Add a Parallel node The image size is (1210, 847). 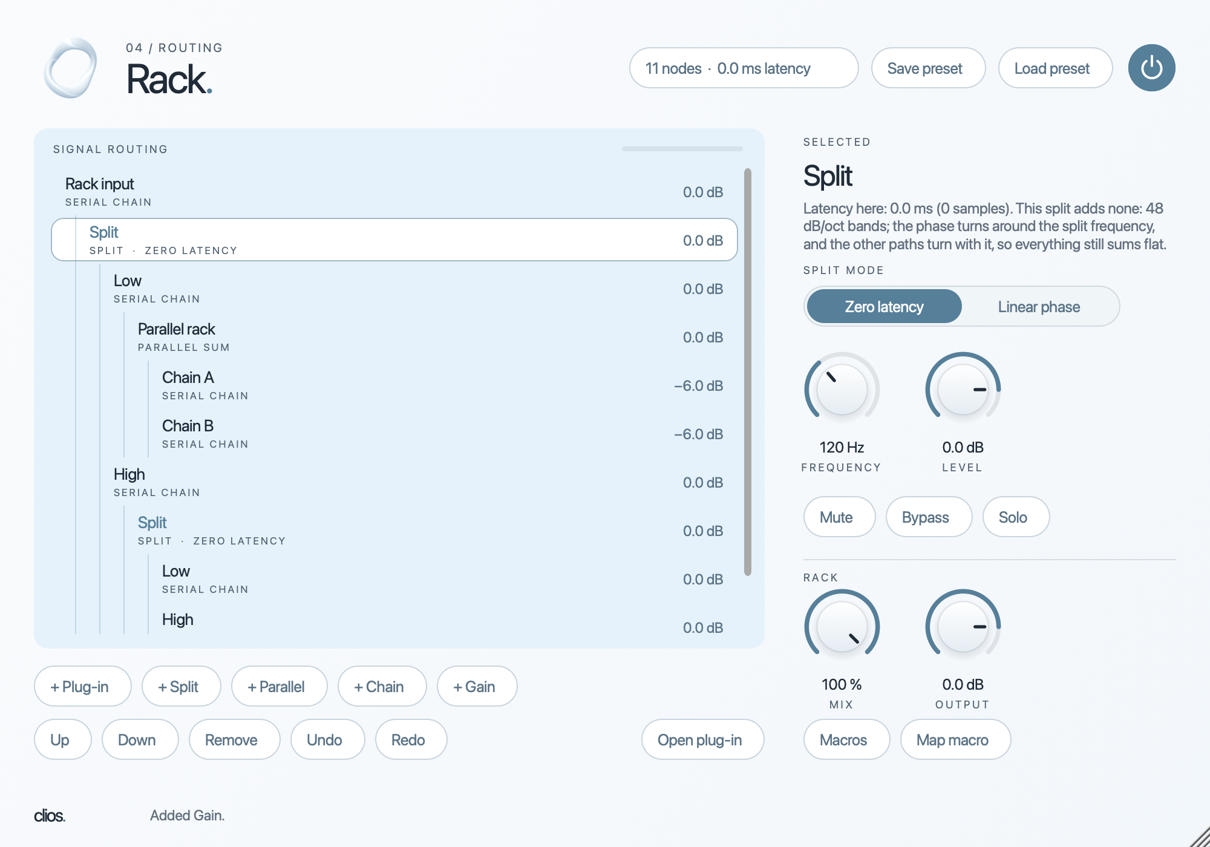(280, 687)
